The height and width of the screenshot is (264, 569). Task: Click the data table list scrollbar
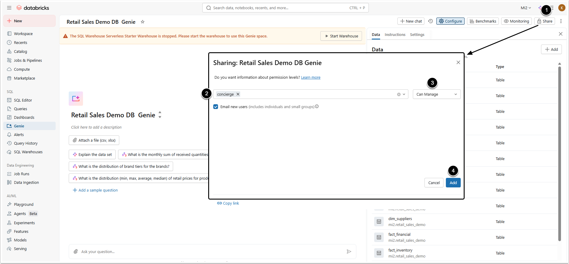[x=559, y=148]
